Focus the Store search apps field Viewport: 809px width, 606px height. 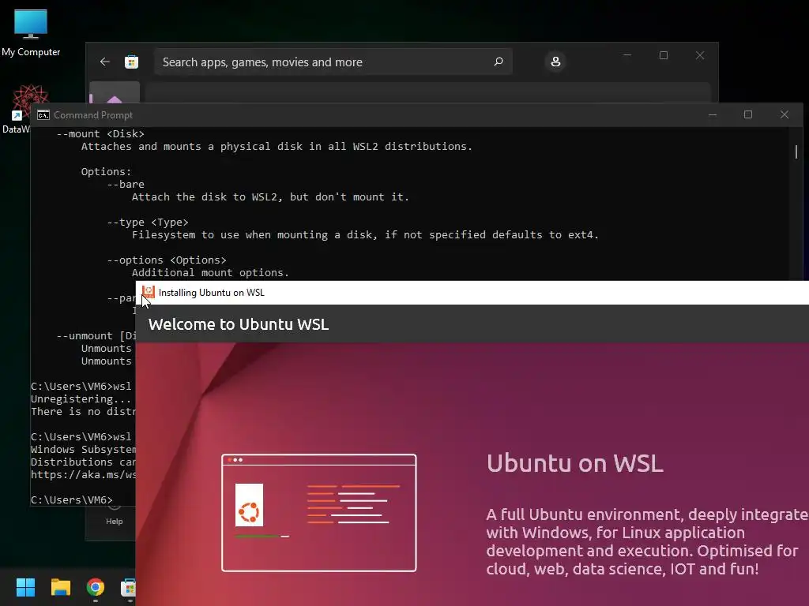point(333,62)
